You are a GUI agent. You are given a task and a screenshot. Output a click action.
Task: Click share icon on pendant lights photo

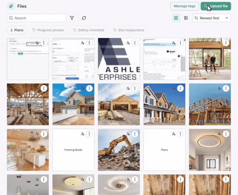pyautogui.click(x=37, y=179)
